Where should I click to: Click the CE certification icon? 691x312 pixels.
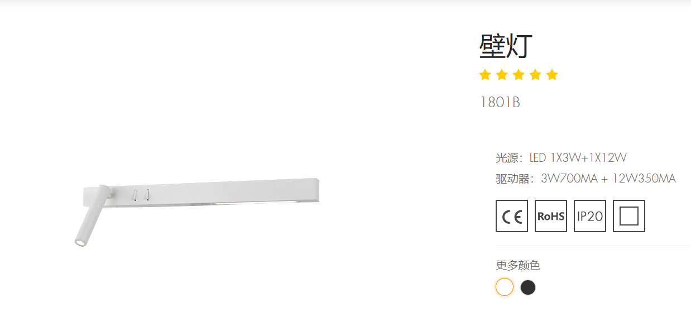pos(512,216)
